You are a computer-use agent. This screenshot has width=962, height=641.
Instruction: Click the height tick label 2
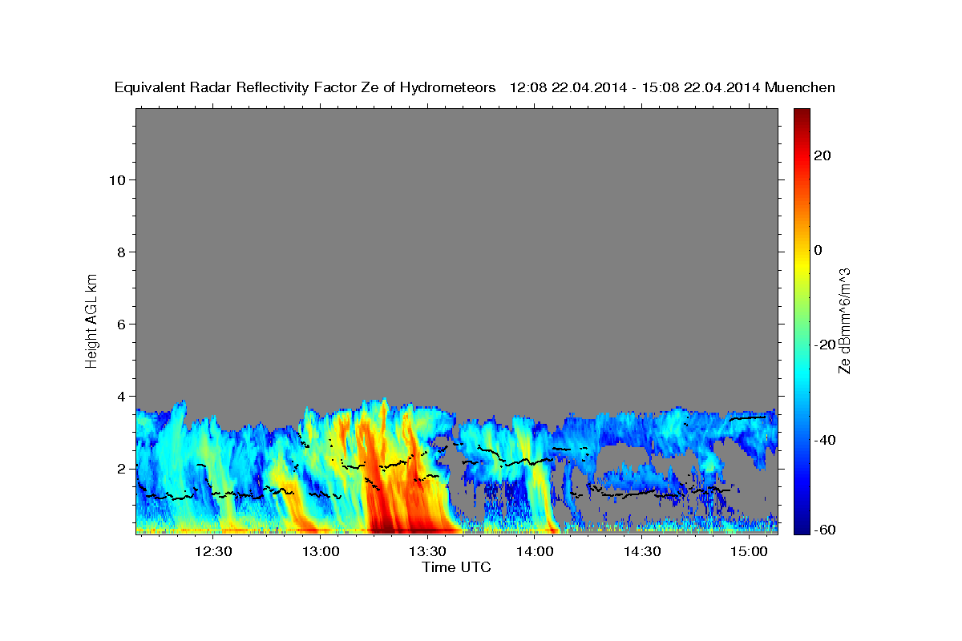point(121,468)
